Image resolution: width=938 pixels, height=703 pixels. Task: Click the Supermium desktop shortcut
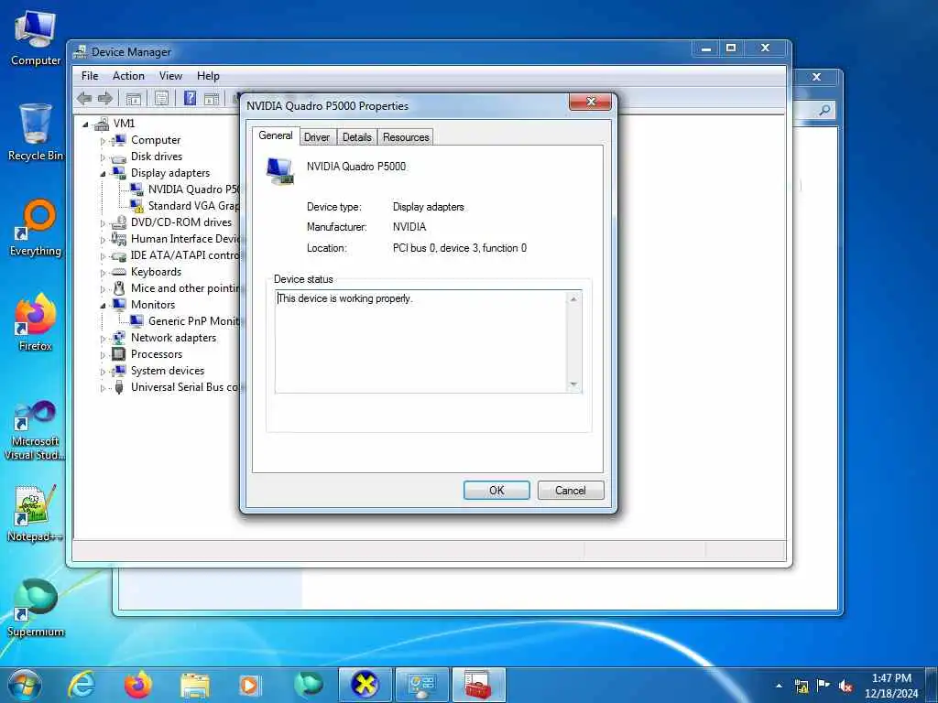[36, 608]
